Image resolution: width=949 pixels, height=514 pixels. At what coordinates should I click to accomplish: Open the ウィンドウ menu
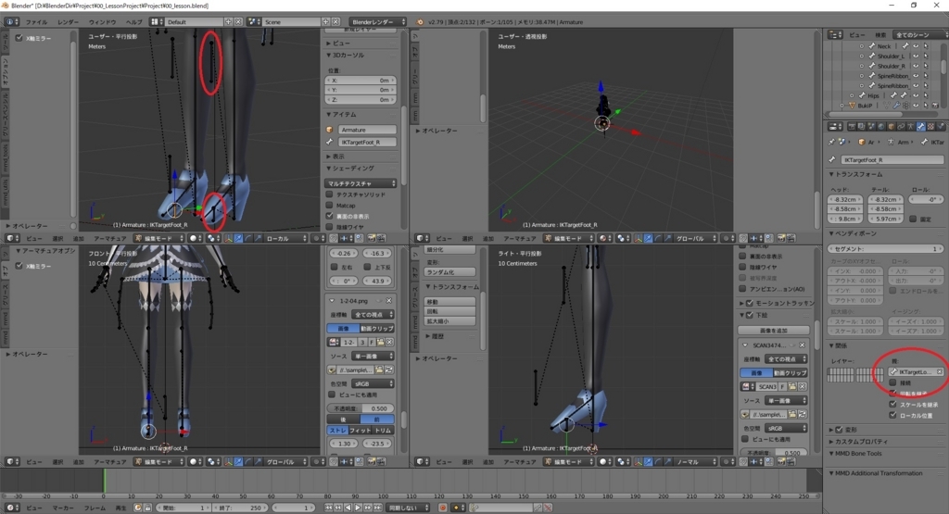click(102, 22)
